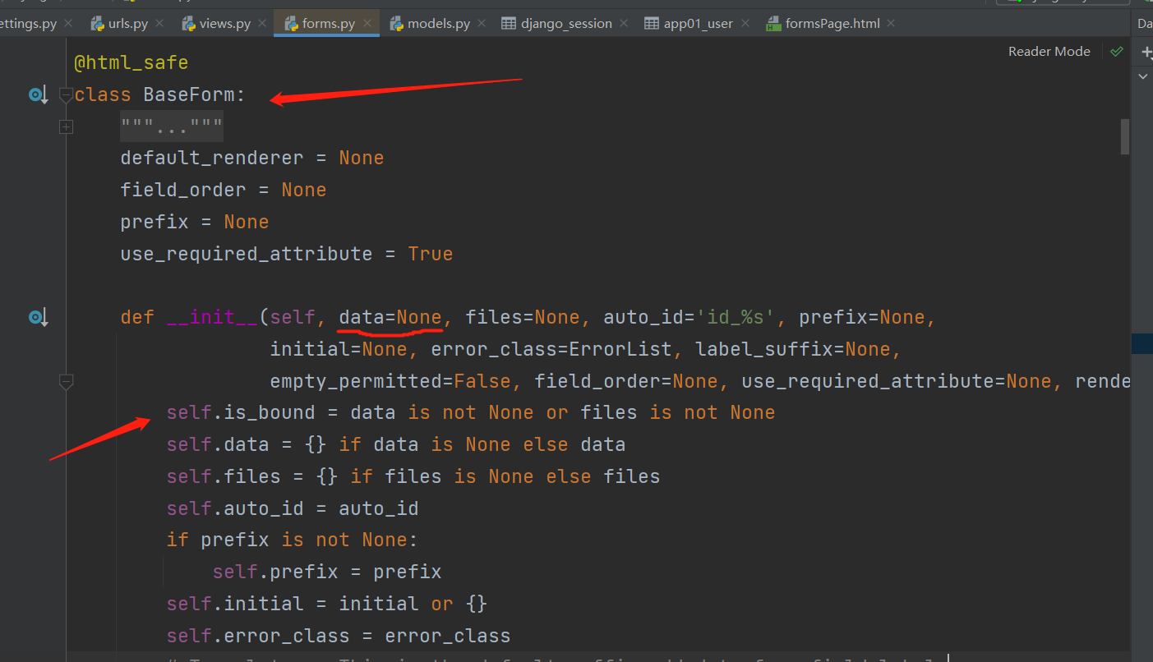This screenshot has height=662, width=1153.
Task: Close the app01_user tab
Action: (x=745, y=23)
